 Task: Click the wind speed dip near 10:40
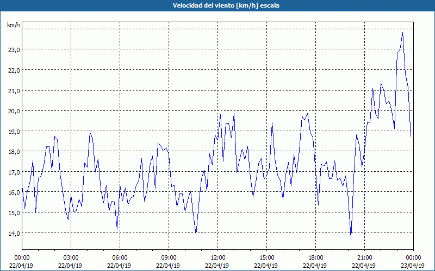pos(196,235)
